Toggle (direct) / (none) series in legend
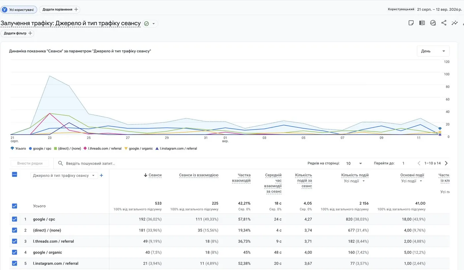 click(67, 149)
